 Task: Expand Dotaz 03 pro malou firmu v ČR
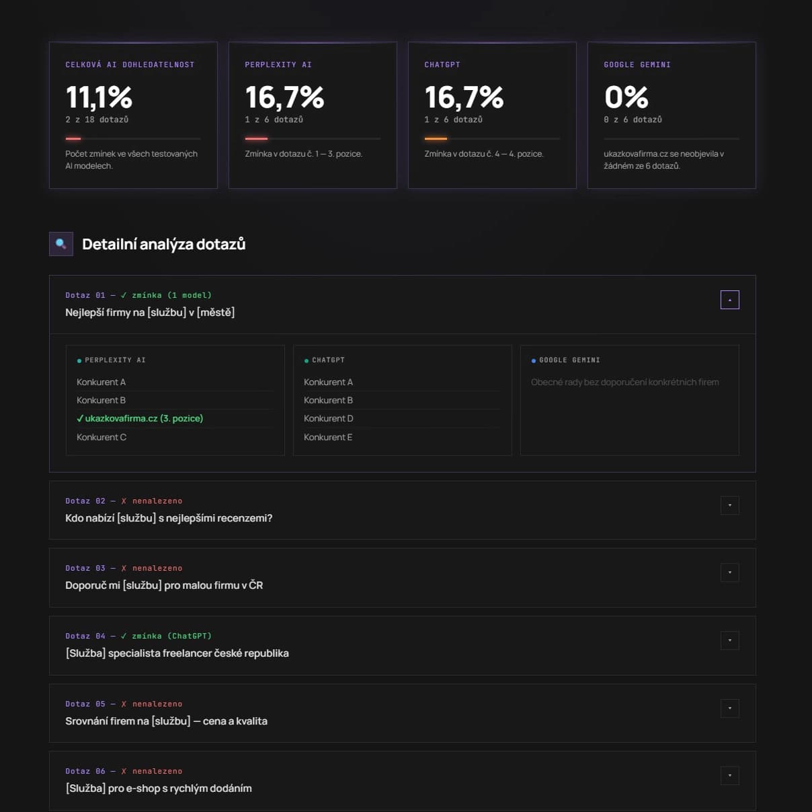coord(729,573)
